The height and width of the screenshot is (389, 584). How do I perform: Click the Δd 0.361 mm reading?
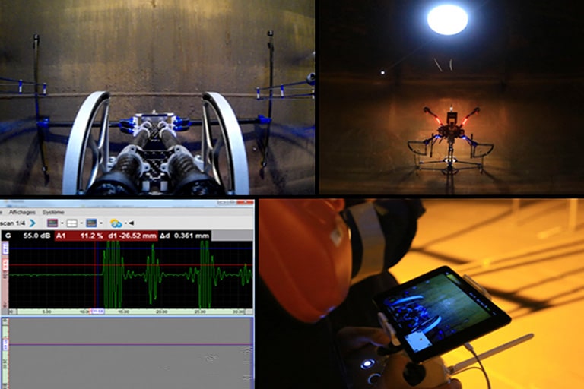coord(185,236)
